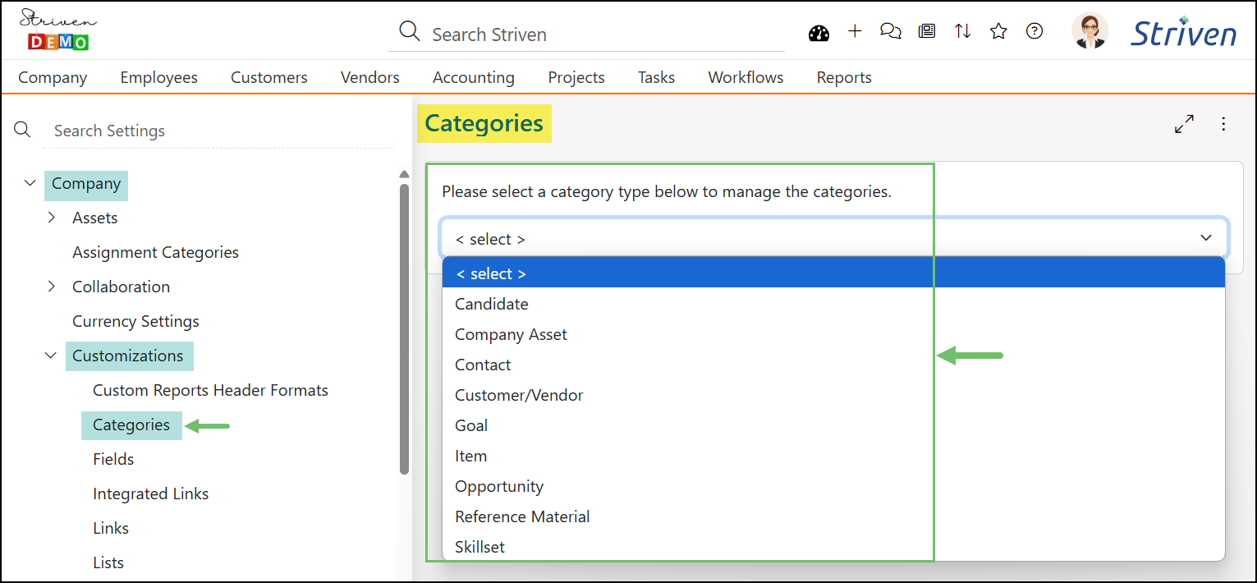1257x583 pixels.
Task: Choose Candidate from the dropdown
Action: pyautogui.click(x=833, y=304)
